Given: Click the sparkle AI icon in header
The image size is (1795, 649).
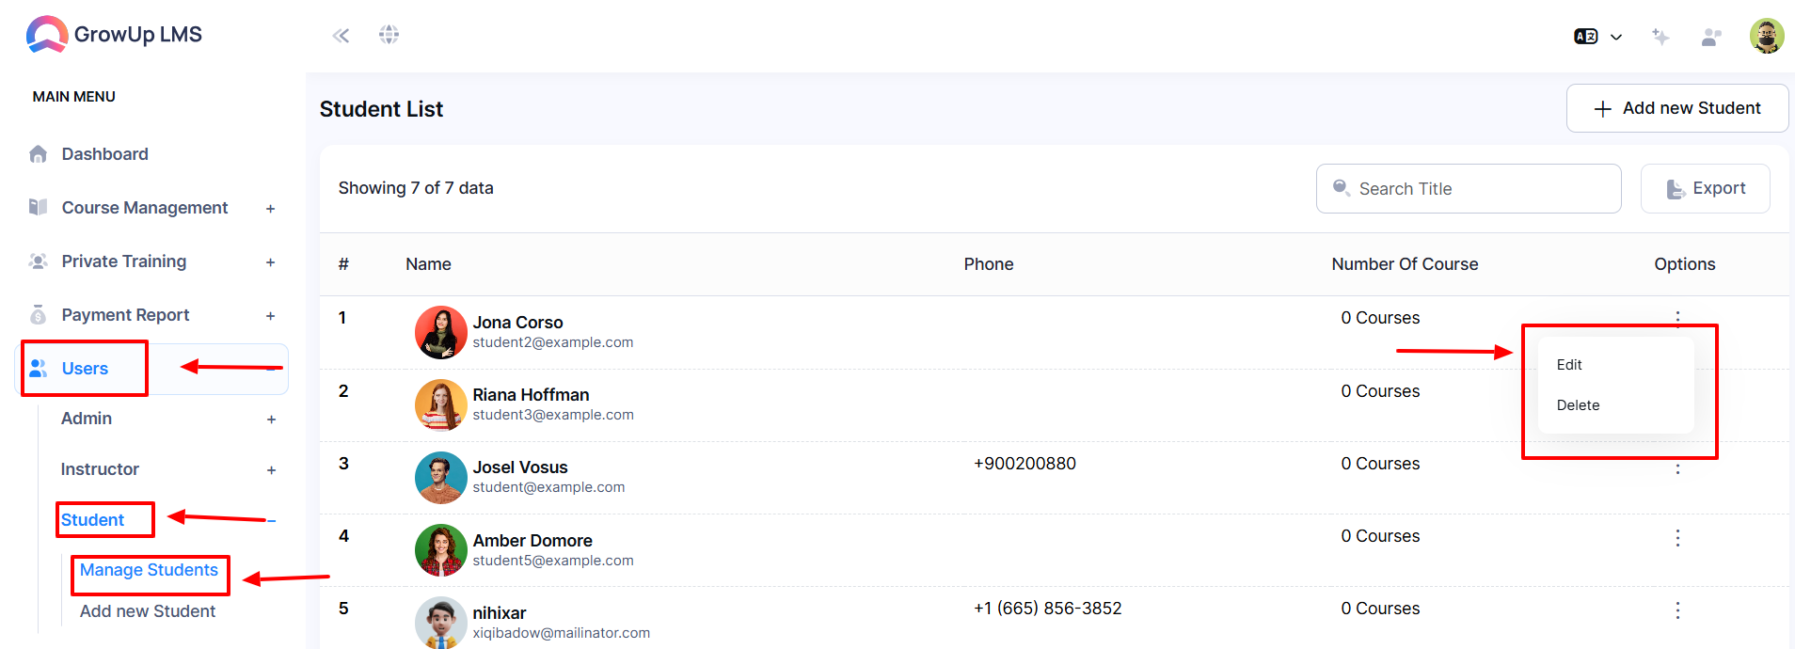Looking at the screenshot, I should (1660, 37).
